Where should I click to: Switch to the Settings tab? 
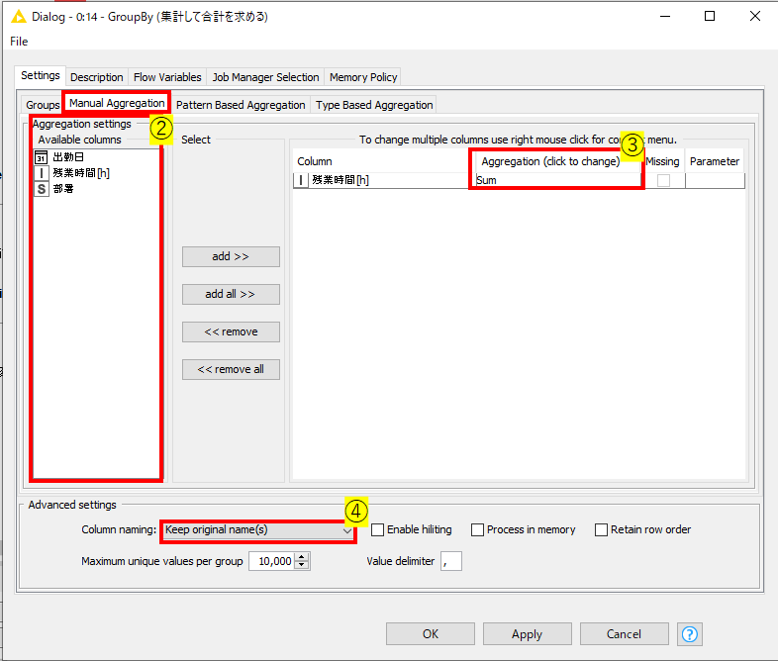41,75
